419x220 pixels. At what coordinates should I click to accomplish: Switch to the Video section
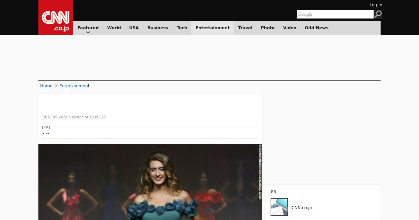289,28
